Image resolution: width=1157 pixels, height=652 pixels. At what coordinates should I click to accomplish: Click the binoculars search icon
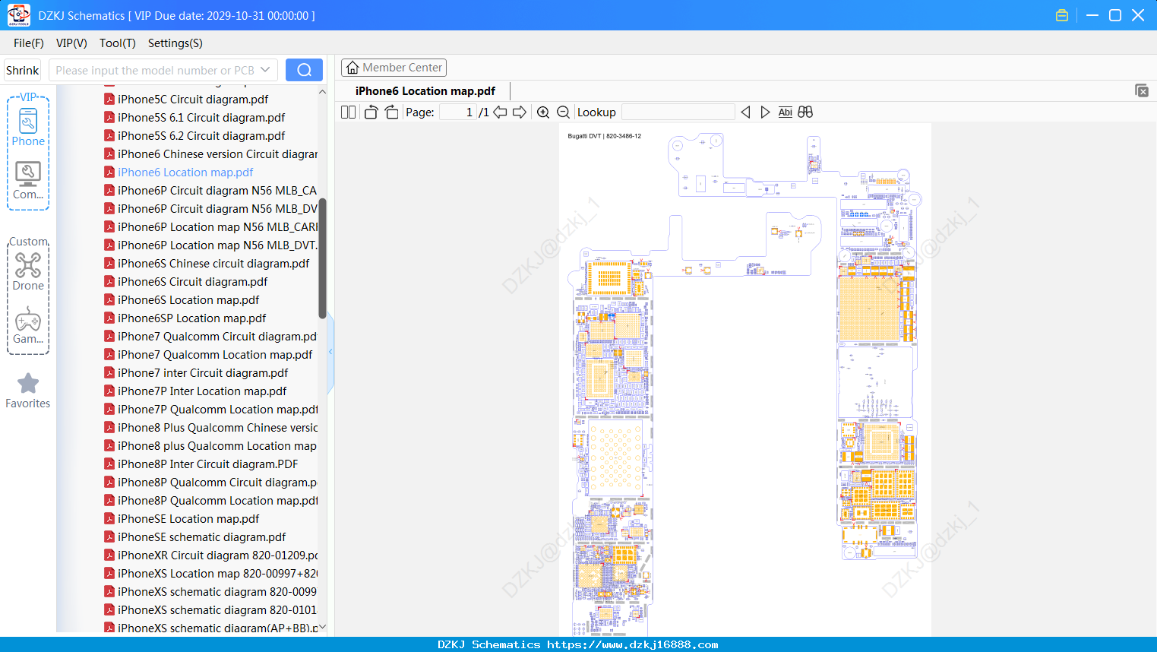tap(805, 112)
